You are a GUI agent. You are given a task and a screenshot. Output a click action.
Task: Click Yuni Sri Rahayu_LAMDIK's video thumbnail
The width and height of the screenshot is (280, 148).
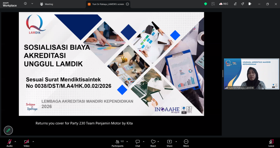point(252,74)
